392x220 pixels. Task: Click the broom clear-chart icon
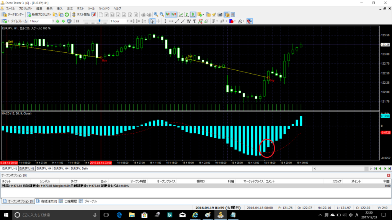pos(214,15)
